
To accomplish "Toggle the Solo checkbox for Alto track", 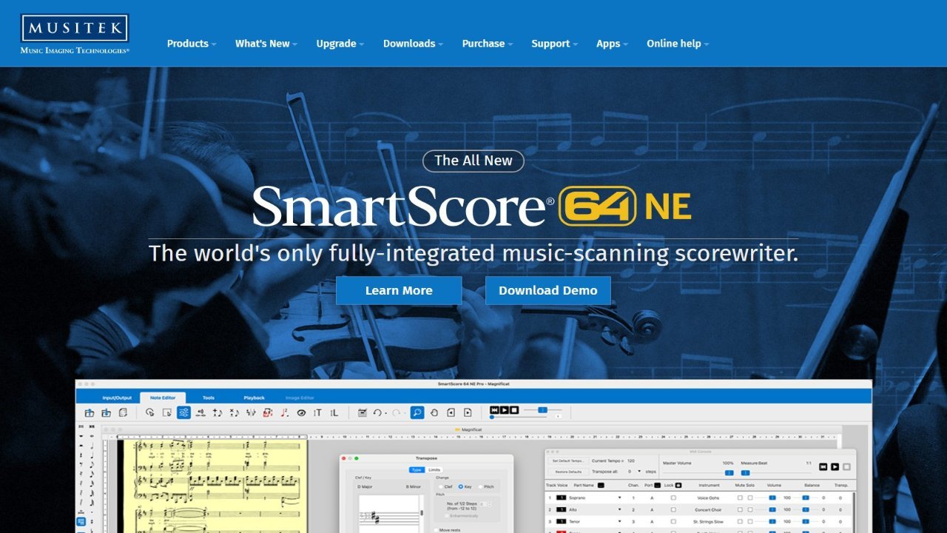I will coord(750,509).
